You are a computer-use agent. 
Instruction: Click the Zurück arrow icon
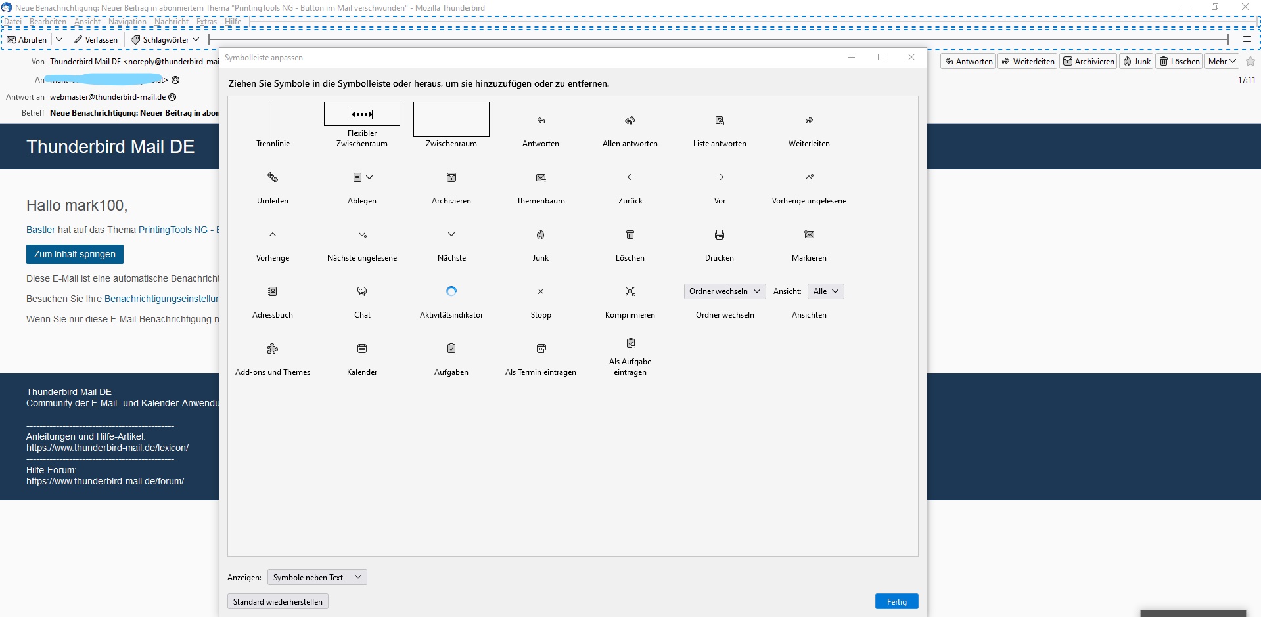pyautogui.click(x=630, y=177)
